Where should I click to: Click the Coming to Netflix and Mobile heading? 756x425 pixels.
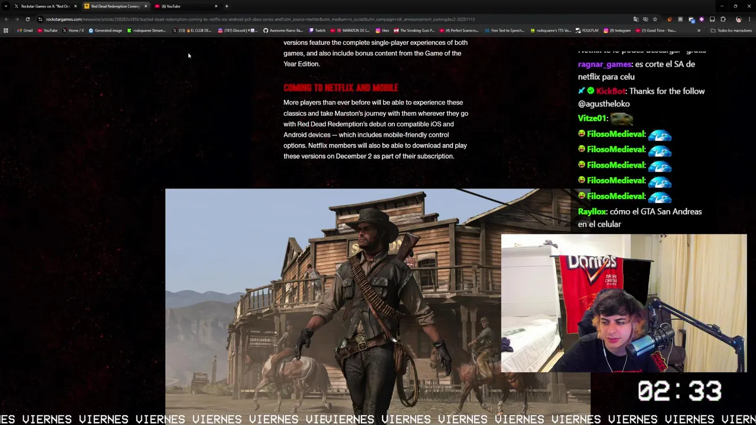tap(341, 88)
